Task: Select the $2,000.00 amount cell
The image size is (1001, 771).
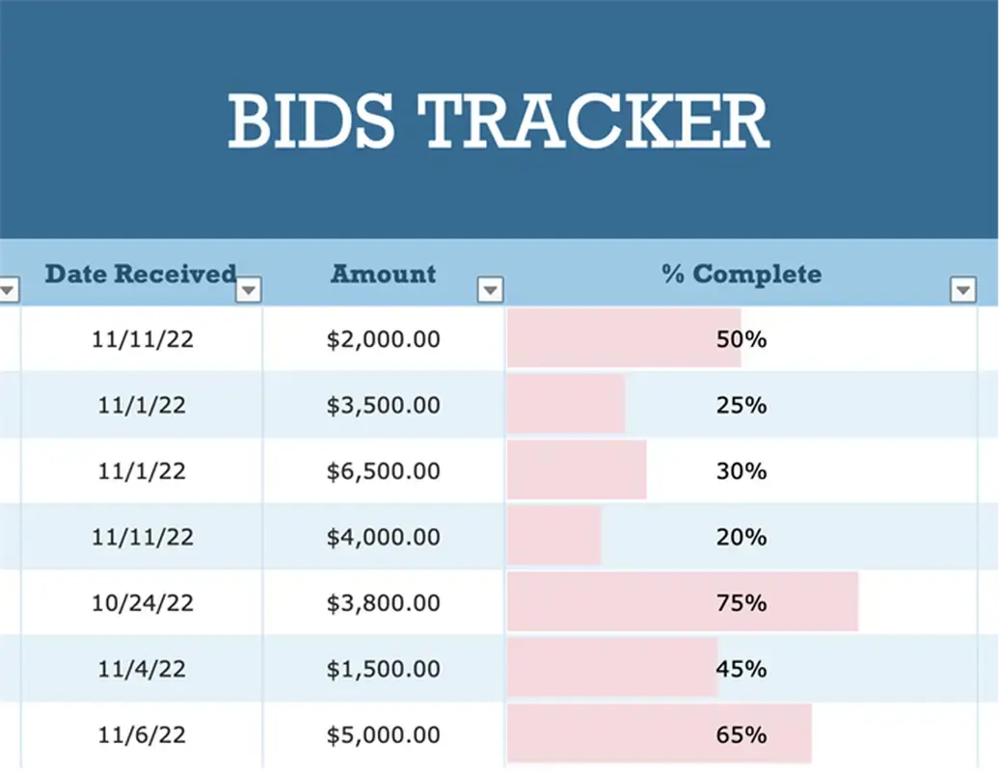Action: tap(383, 339)
